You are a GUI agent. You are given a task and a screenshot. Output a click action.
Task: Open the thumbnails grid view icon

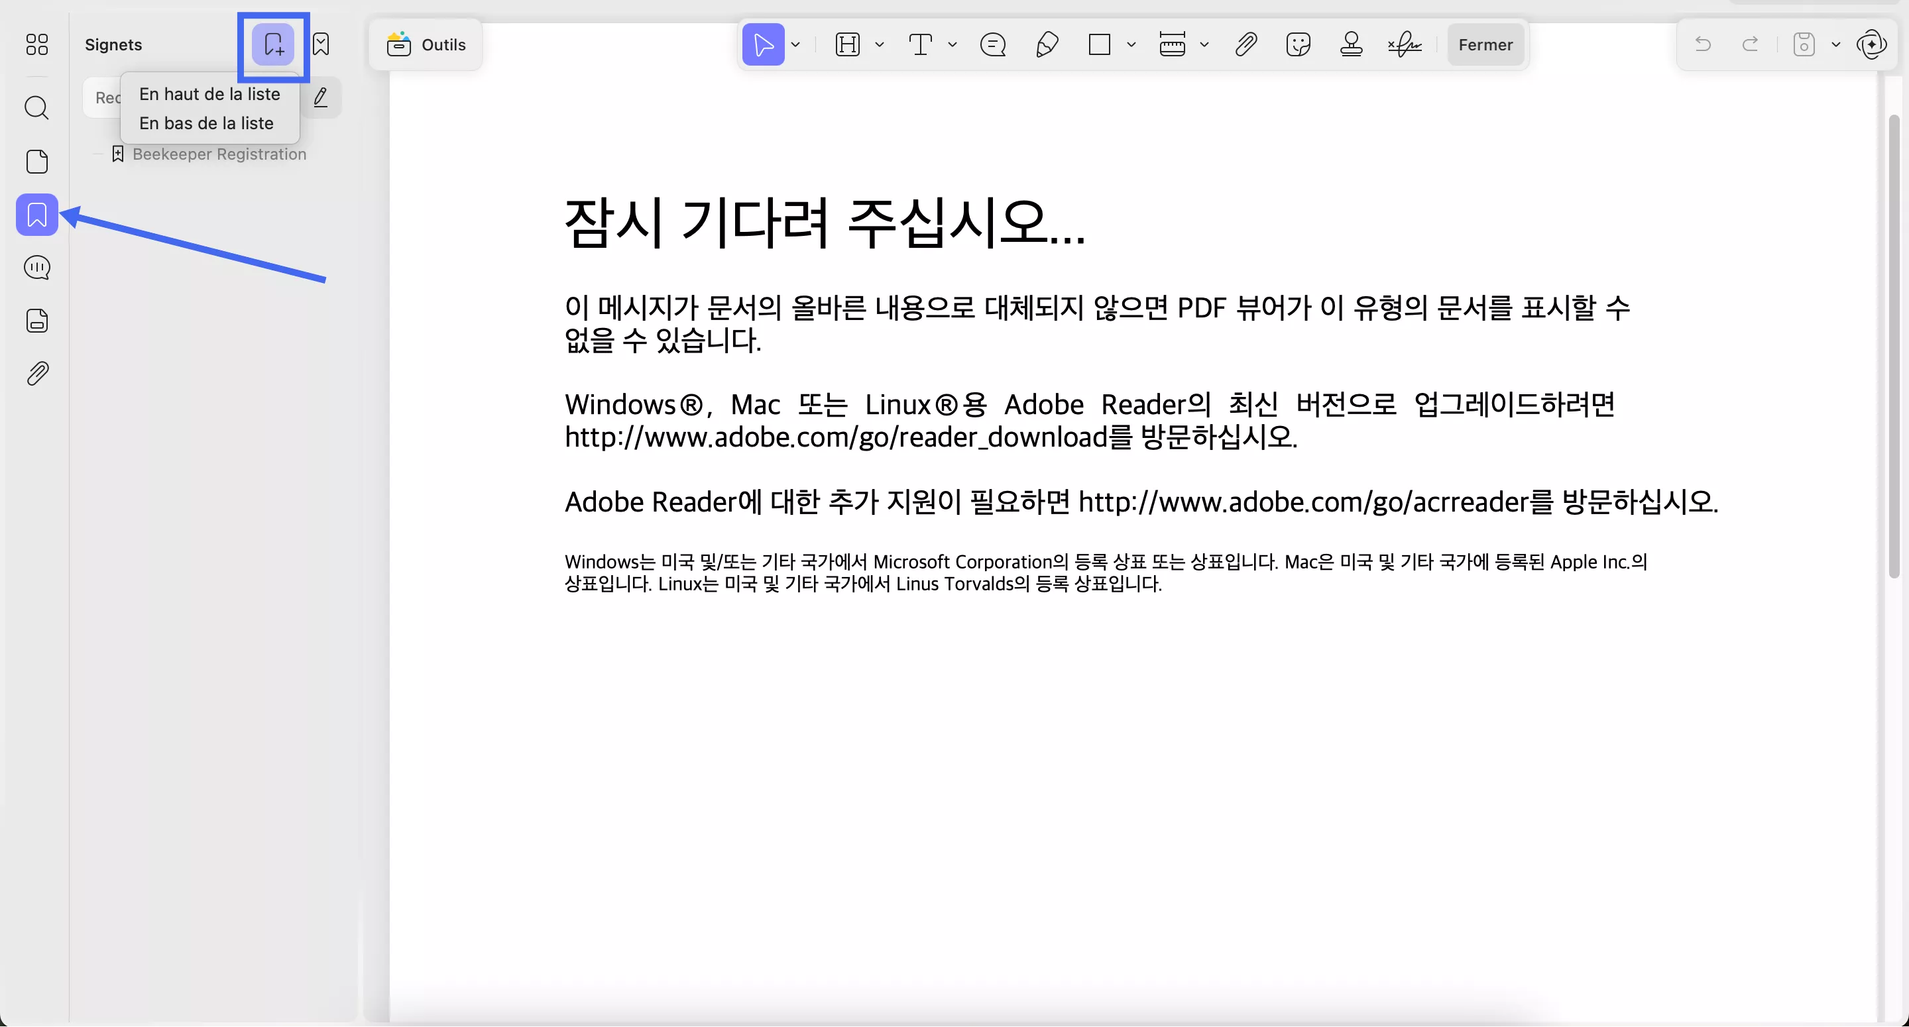(36, 44)
